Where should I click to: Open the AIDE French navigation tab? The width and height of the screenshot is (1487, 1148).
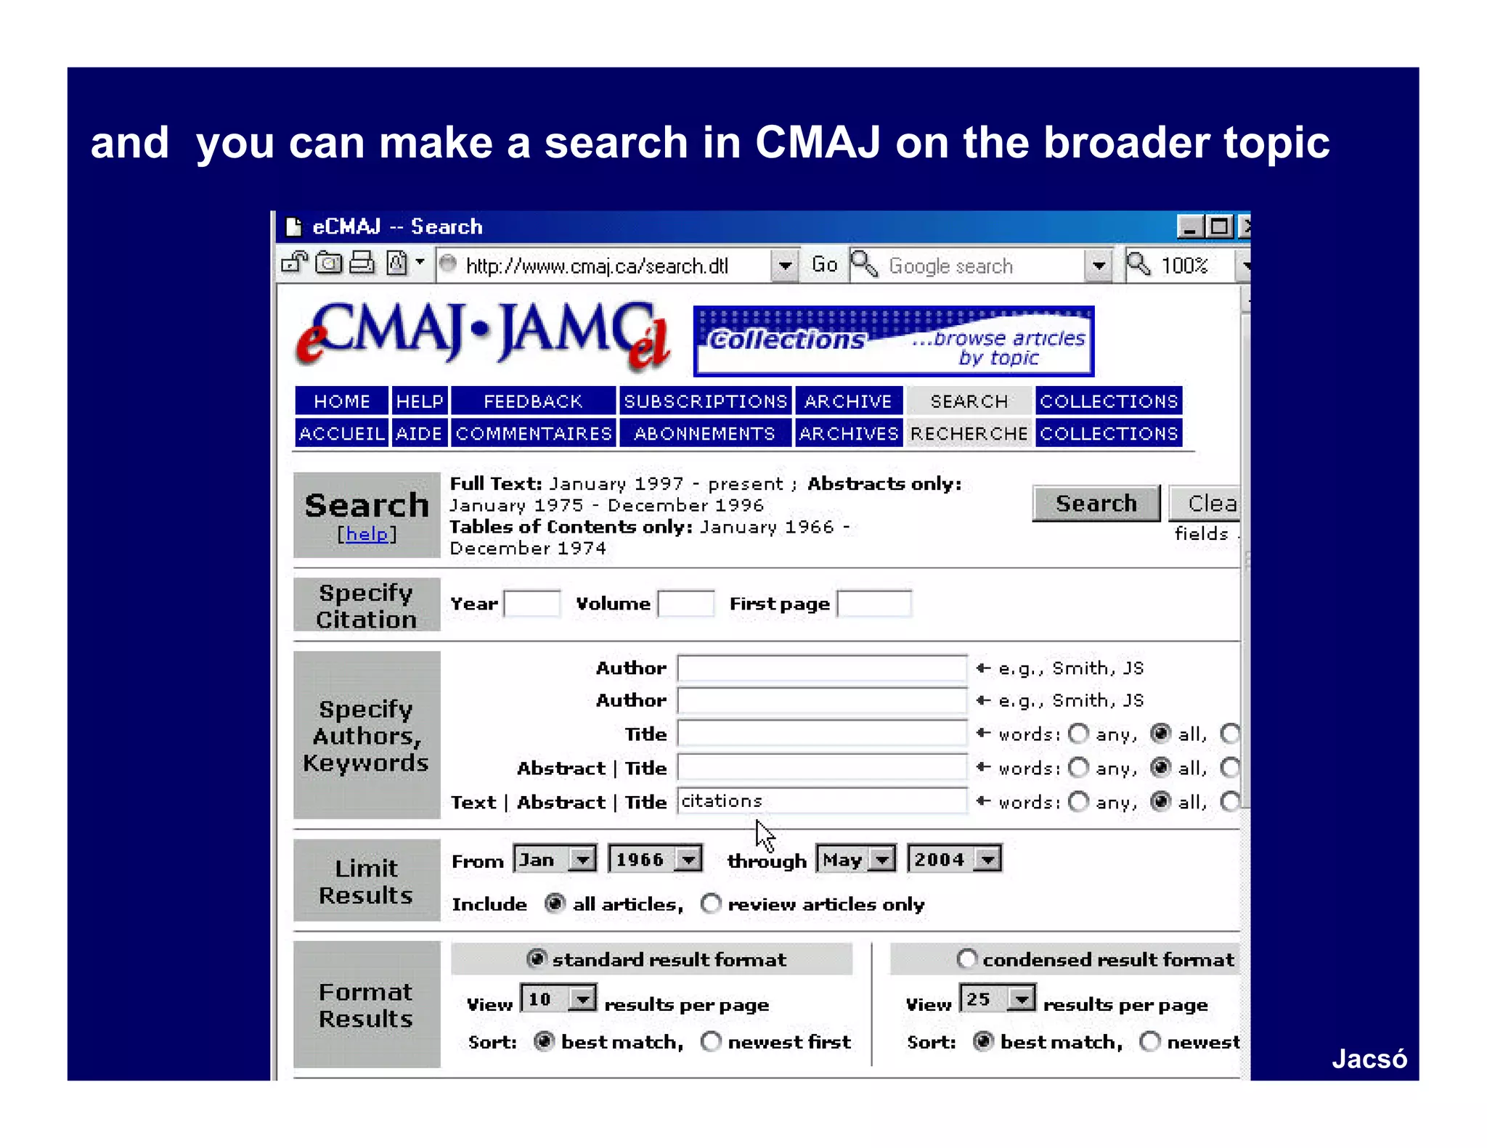[x=420, y=433]
